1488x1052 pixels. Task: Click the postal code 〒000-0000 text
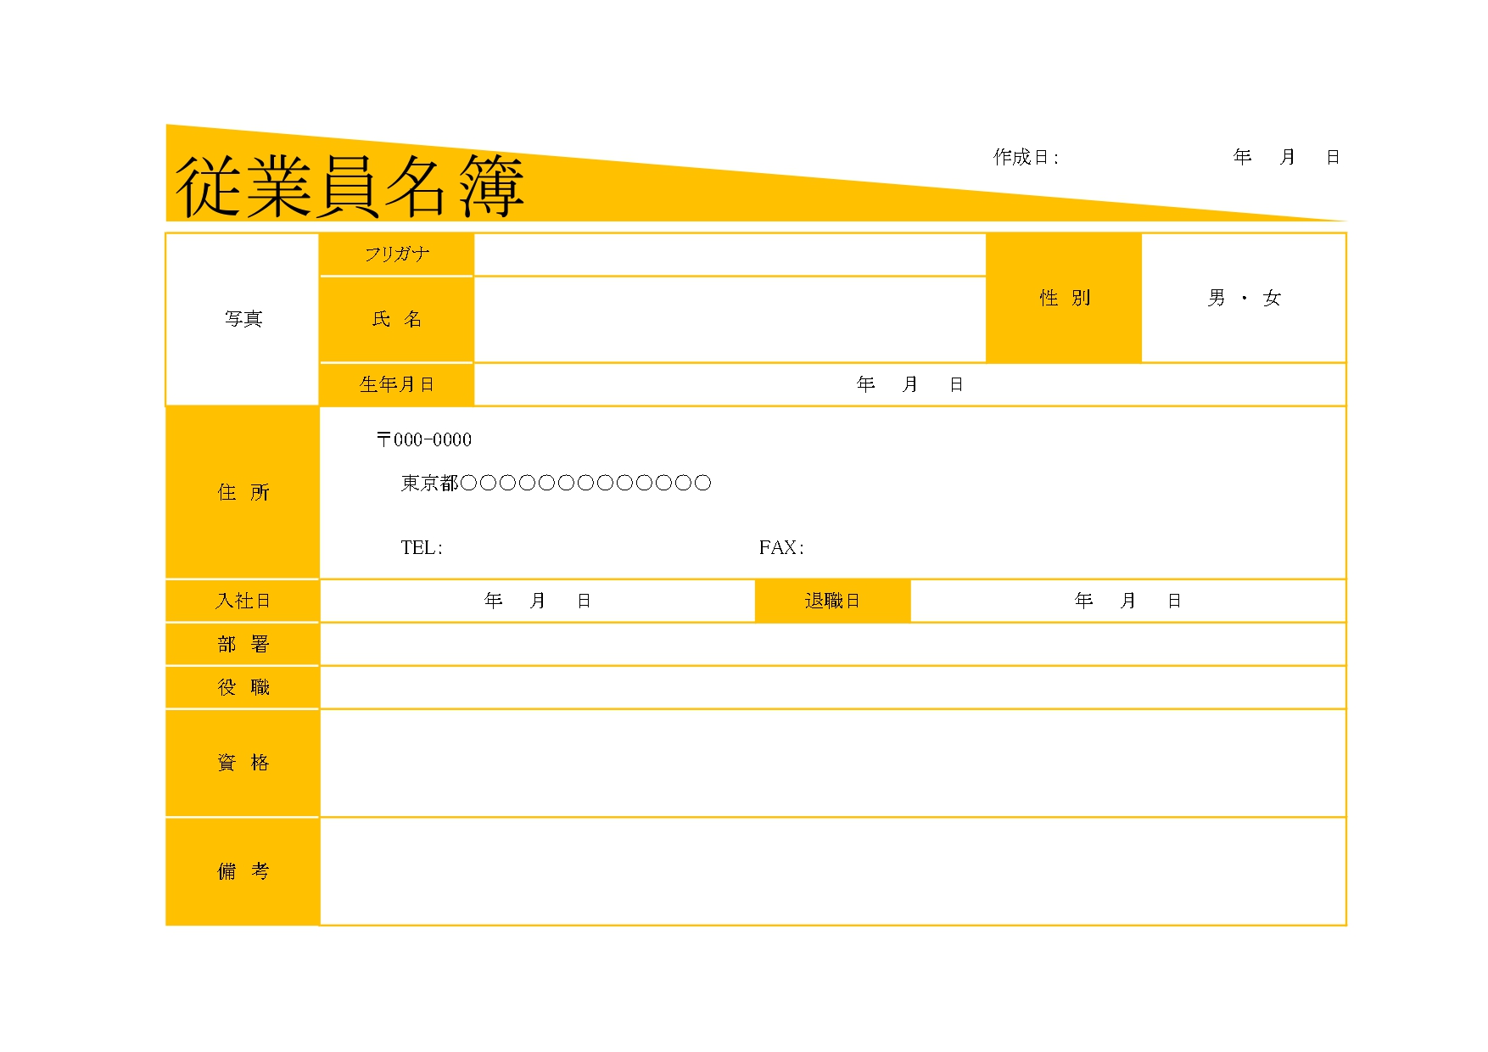[424, 439]
